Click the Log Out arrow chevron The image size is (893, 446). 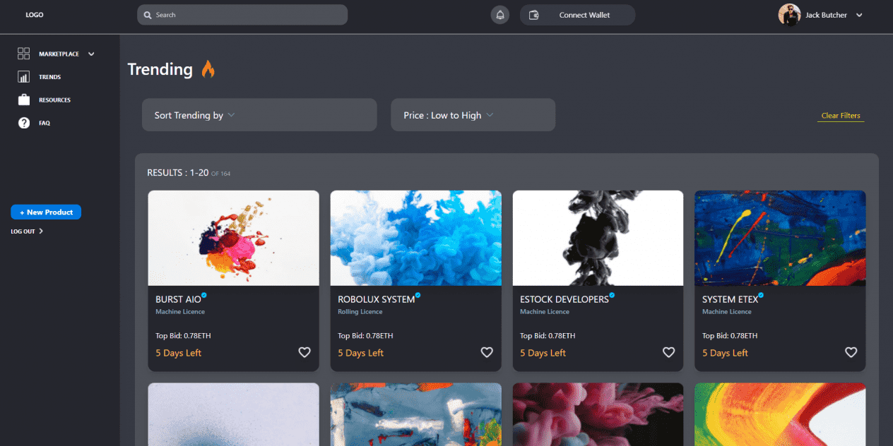click(41, 231)
